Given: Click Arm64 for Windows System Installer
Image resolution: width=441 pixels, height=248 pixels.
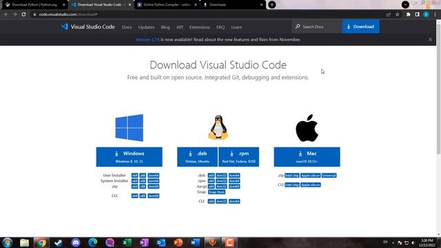Looking at the screenshot, I should pyautogui.click(x=154, y=181).
